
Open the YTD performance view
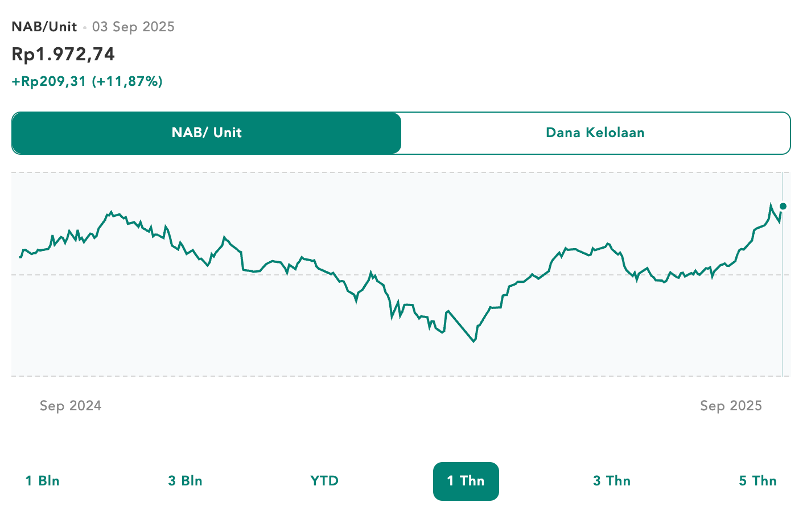tap(324, 481)
